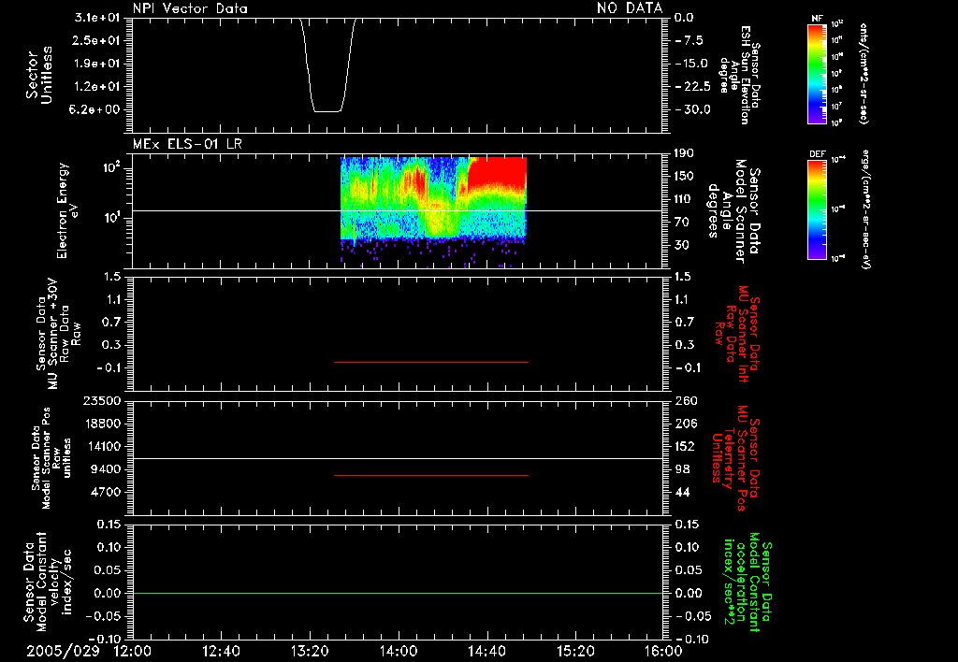Screen dimensions: 958x662
Task: Click the 4700 scanner position tick value
Action: [x=105, y=492]
